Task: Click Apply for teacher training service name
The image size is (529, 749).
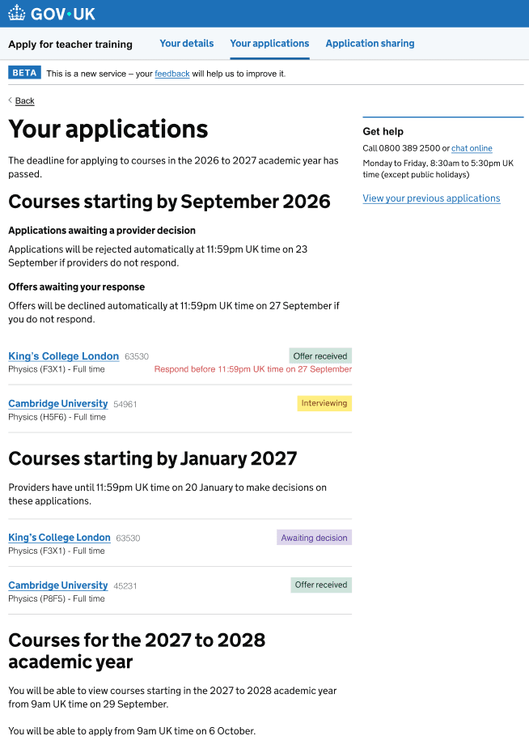Action: coord(70,45)
